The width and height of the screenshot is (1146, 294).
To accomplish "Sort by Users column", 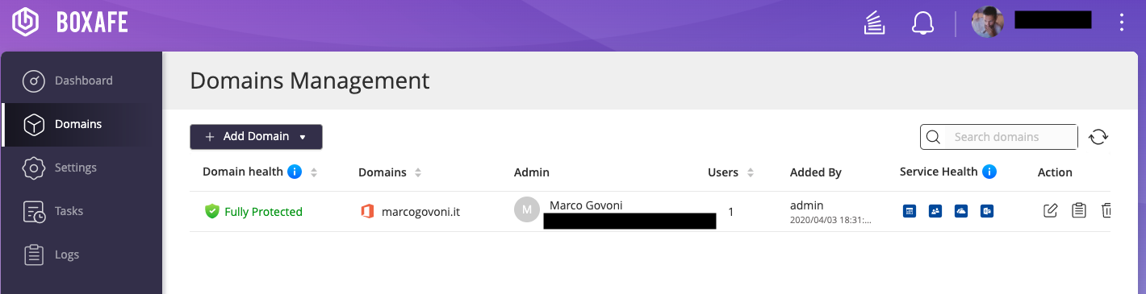I will coord(751,172).
